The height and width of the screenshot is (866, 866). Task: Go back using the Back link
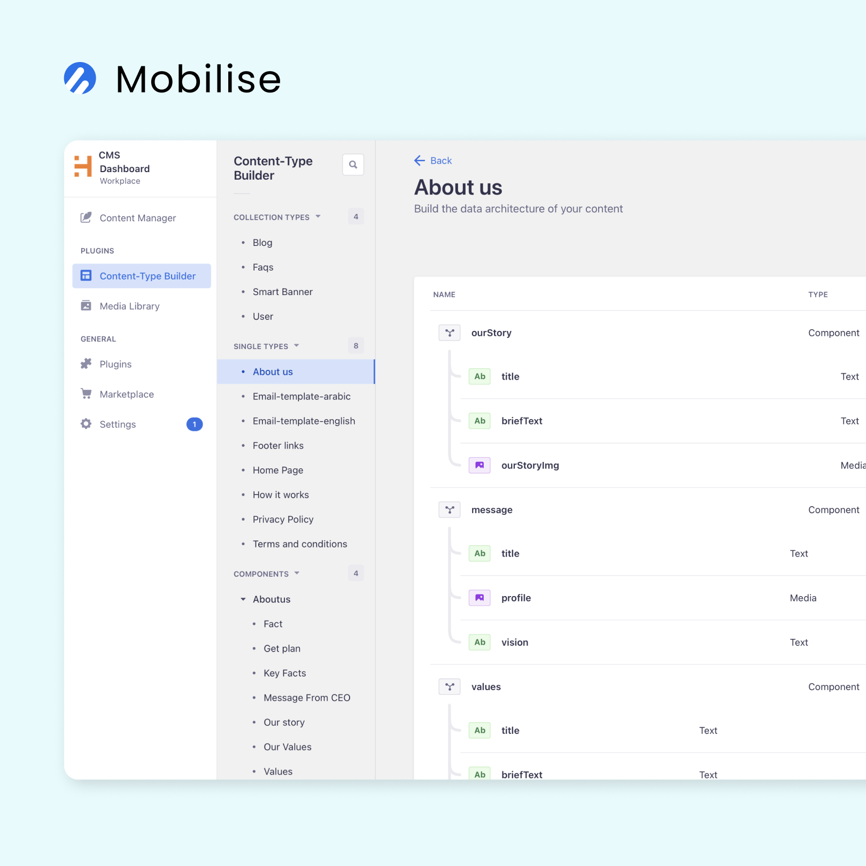point(433,160)
